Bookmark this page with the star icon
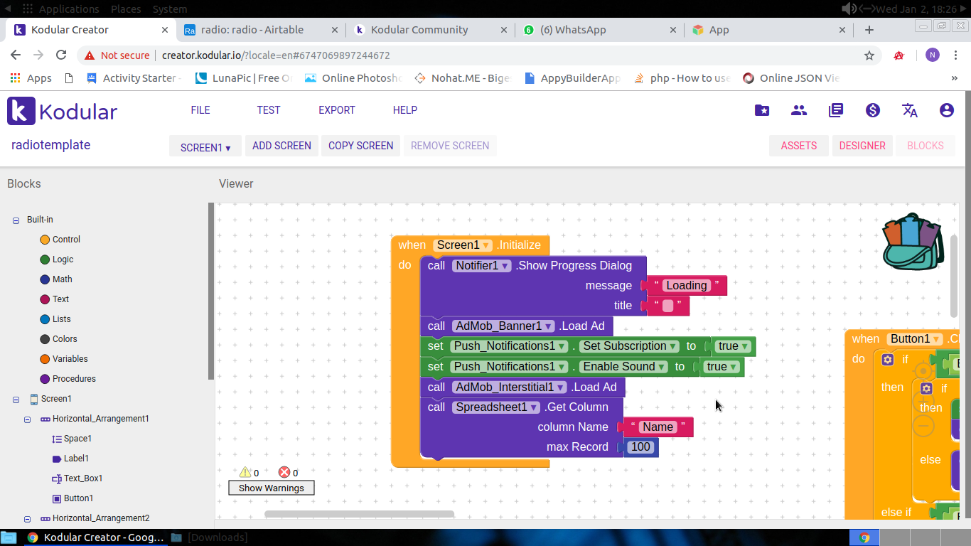Image resolution: width=971 pixels, height=546 pixels. point(869,55)
